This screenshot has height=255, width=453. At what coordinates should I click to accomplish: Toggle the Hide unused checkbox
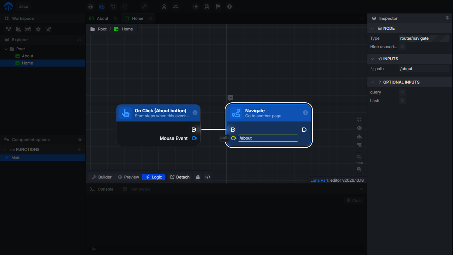click(402, 47)
